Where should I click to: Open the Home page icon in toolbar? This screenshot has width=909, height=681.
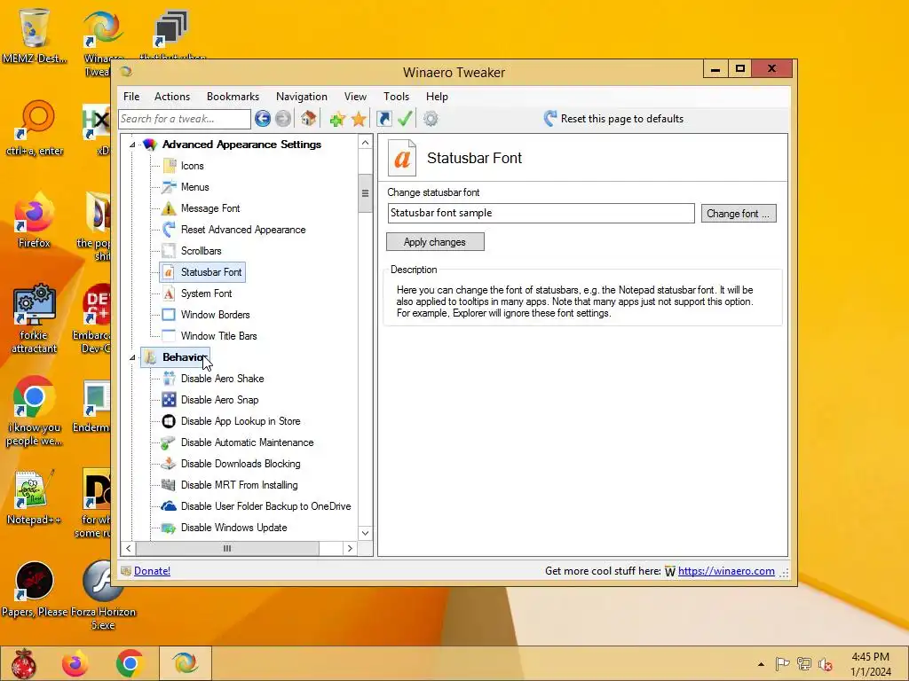click(308, 119)
